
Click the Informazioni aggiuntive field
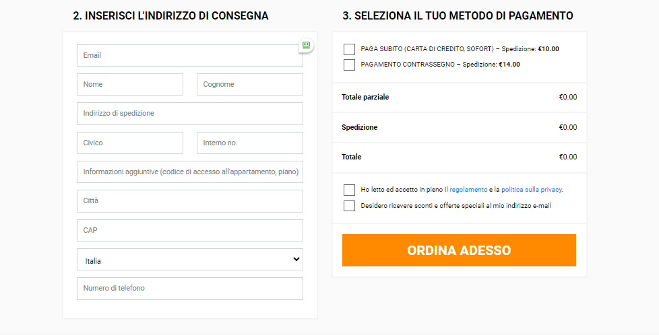[x=189, y=172]
